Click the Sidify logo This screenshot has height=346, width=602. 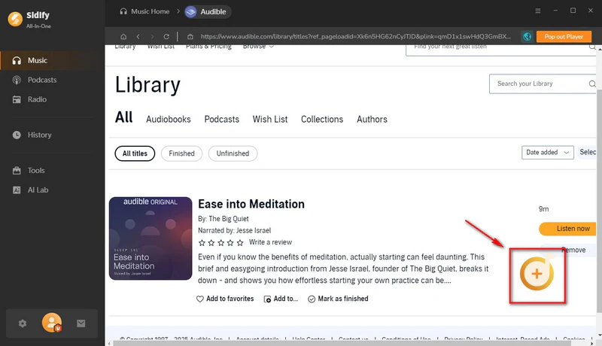(x=15, y=19)
